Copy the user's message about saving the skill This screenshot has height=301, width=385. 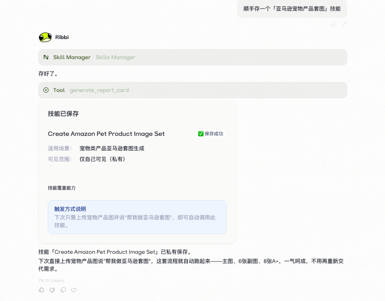[333, 24]
